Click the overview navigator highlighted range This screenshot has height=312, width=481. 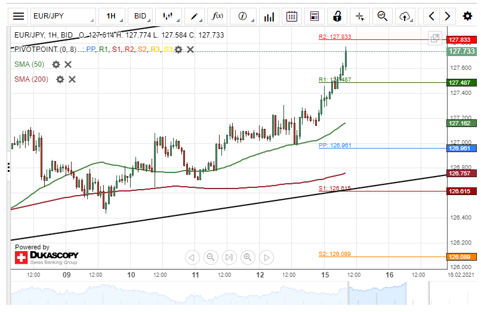coord(377,294)
